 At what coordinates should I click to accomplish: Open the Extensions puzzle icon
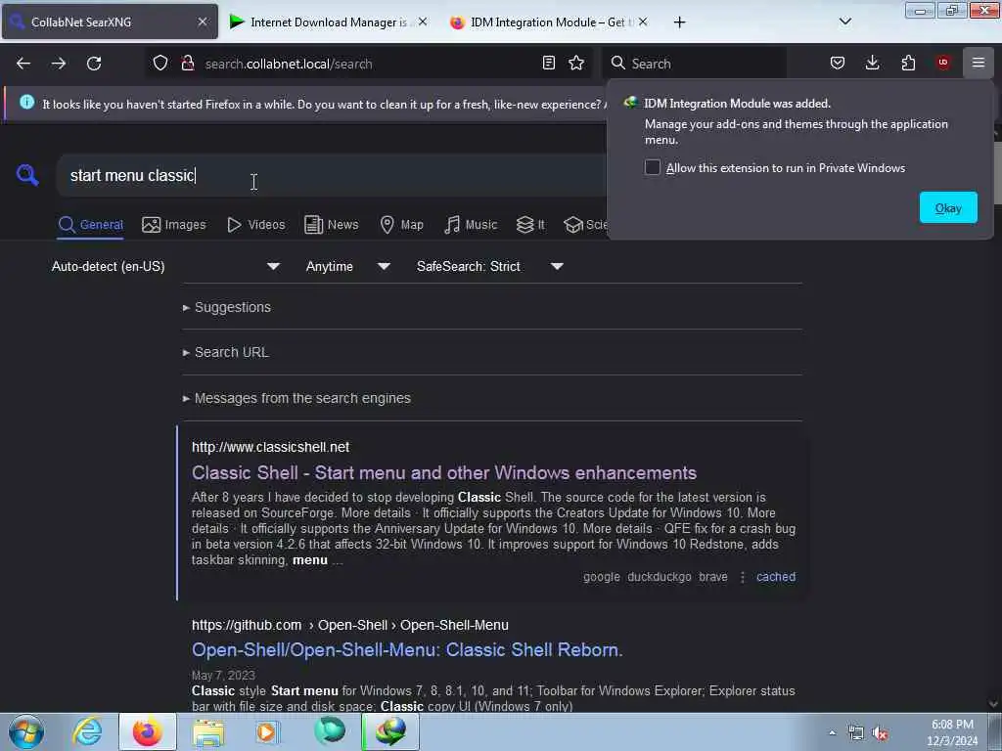(908, 63)
